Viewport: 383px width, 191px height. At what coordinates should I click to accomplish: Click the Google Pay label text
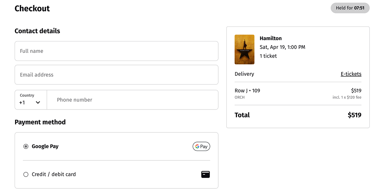[45, 146]
